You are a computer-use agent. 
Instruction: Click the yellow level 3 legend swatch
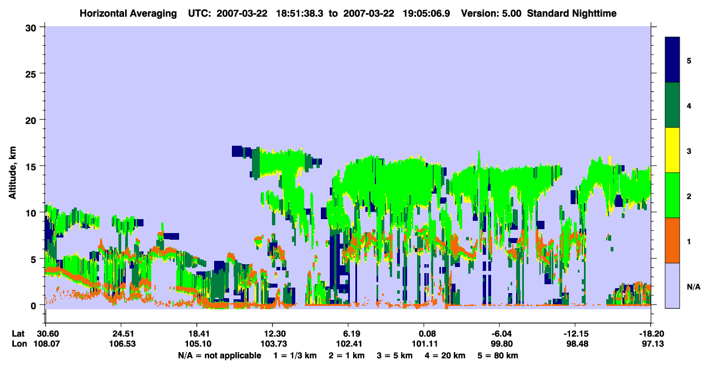tap(672, 150)
